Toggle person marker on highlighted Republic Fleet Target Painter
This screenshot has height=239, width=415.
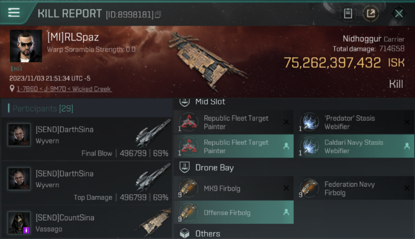(286, 146)
